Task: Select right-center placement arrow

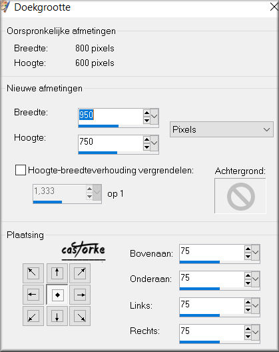Action: pos(80,295)
